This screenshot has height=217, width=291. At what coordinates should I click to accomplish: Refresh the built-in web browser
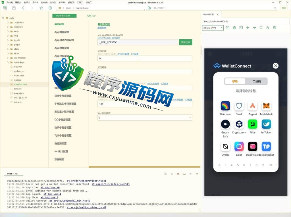[261, 28]
